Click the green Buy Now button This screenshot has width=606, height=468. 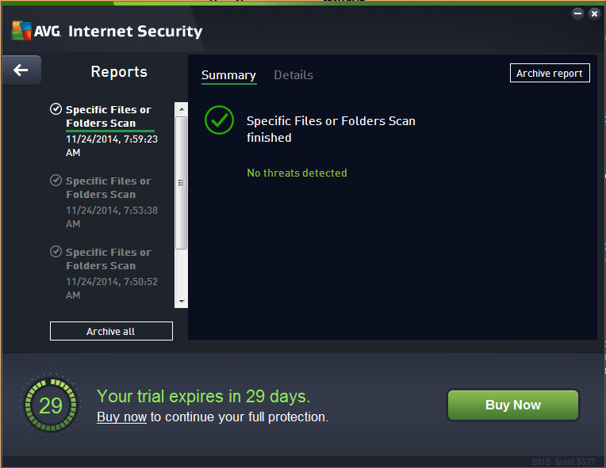[x=513, y=405]
